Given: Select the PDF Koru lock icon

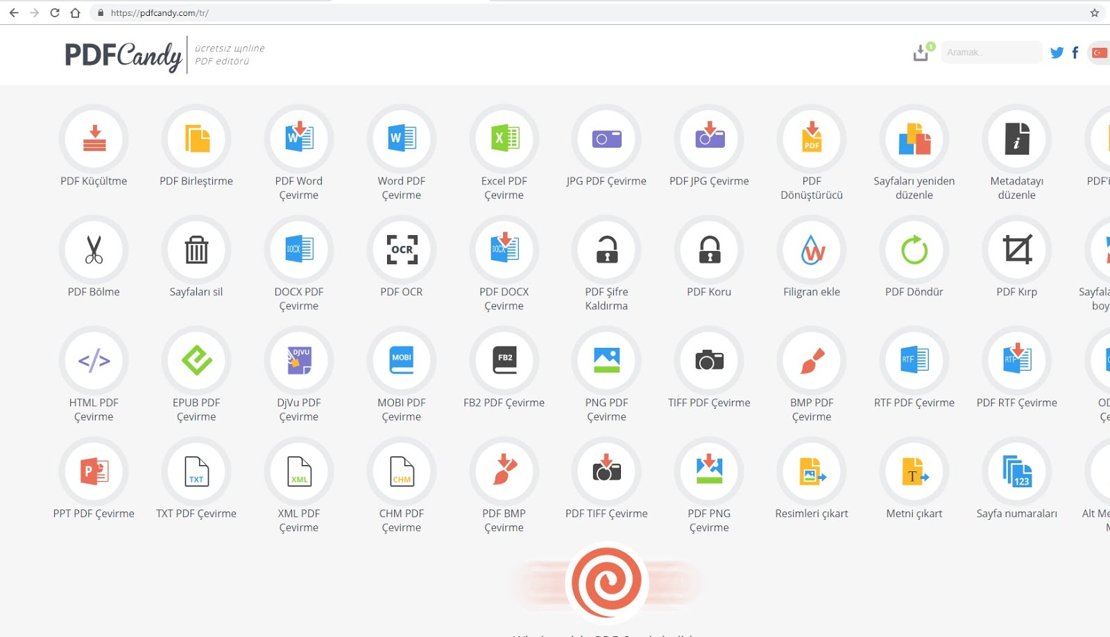Looking at the screenshot, I should (709, 250).
